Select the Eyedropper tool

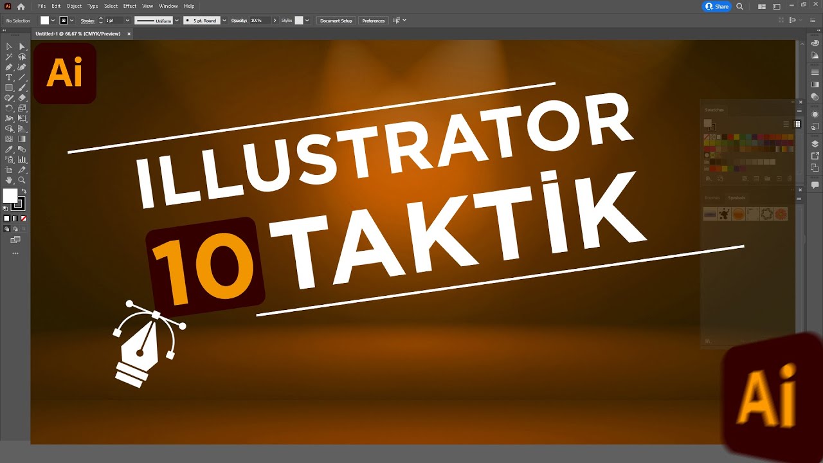[x=9, y=149]
